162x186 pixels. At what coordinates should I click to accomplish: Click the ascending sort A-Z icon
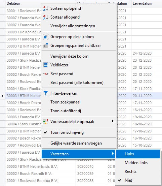[46, 8]
